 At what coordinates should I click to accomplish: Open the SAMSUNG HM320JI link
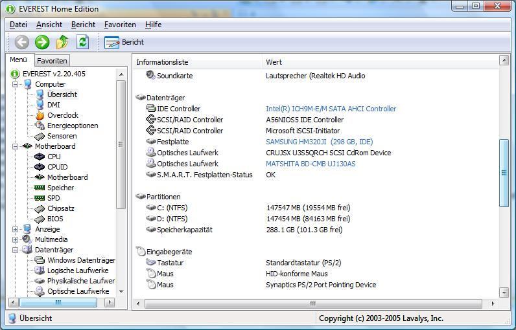[x=320, y=142]
